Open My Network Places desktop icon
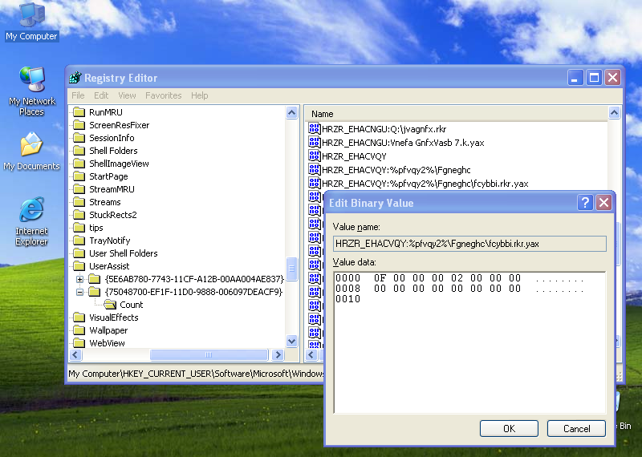642x457 pixels. [32, 91]
